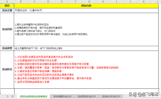Screen dimensions: 161x99
Task: Select column E header
Action: (x=62, y=2)
